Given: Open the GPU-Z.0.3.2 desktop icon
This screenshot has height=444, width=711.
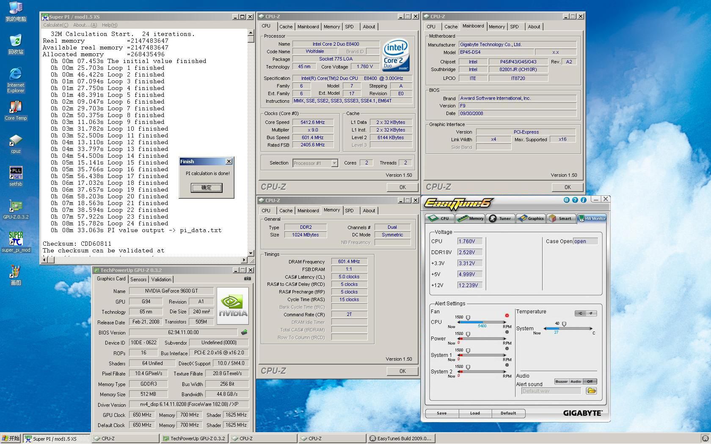Looking at the screenshot, I should click(x=16, y=209).
